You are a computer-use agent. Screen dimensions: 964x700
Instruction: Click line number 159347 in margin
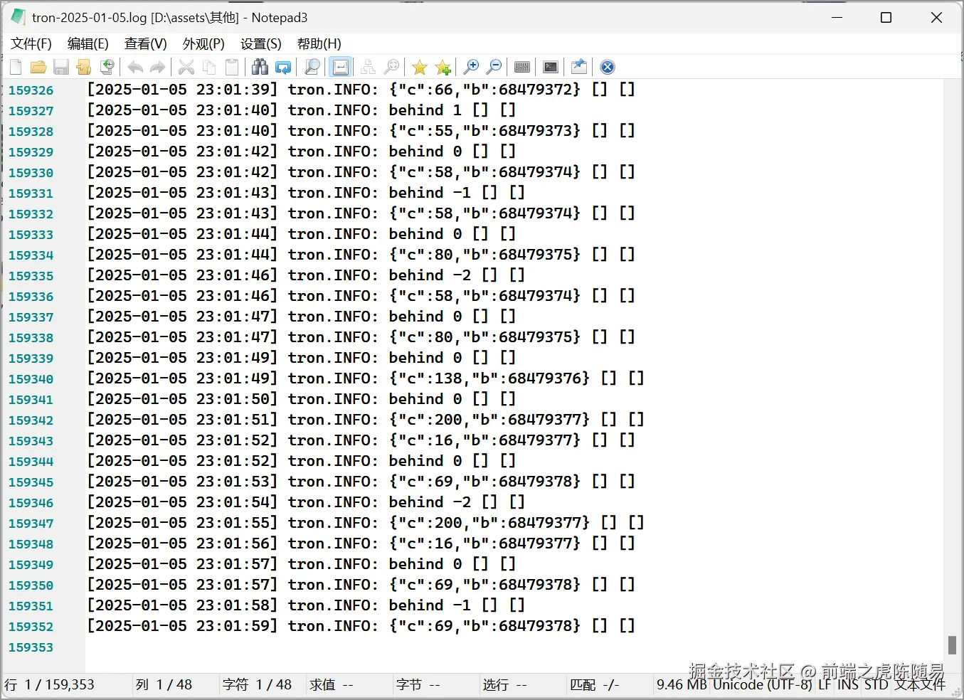tap(31, 524)
